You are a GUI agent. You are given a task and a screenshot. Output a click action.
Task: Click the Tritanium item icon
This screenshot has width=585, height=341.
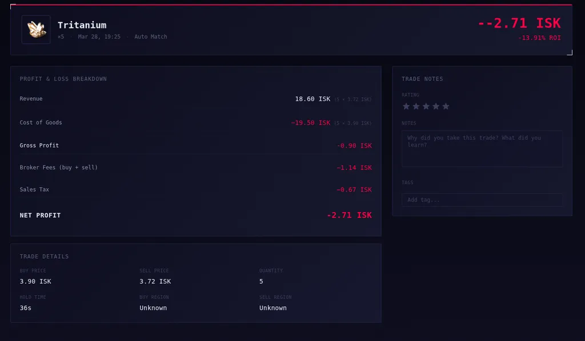click(x=36, y=29)
